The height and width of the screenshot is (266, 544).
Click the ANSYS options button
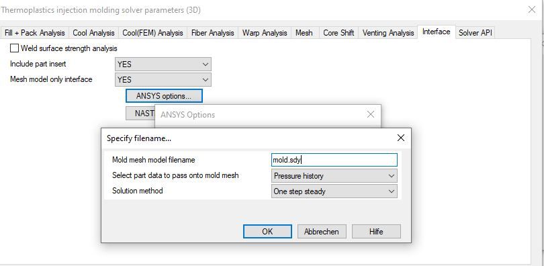click(164, 96)
